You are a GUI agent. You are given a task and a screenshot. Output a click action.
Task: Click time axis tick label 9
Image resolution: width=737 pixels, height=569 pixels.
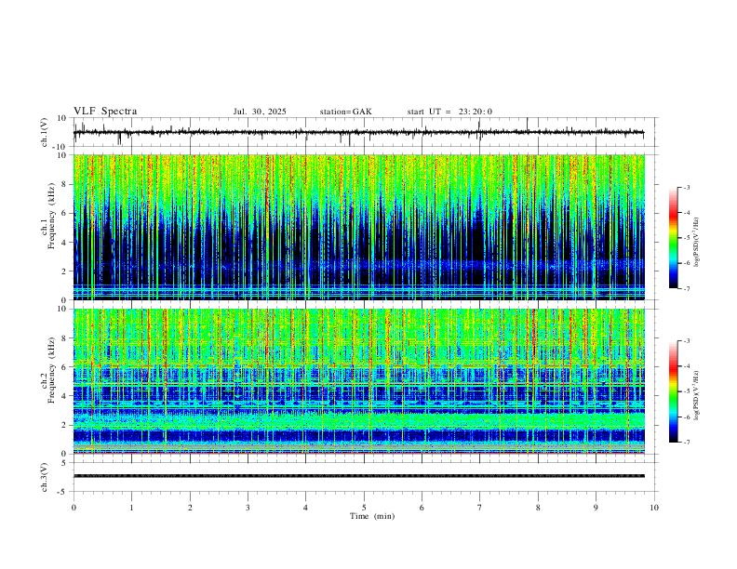coord(596,508)
